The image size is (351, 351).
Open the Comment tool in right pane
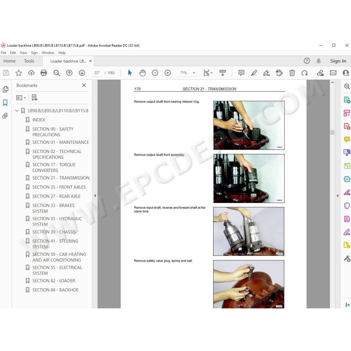pos(347,139)
